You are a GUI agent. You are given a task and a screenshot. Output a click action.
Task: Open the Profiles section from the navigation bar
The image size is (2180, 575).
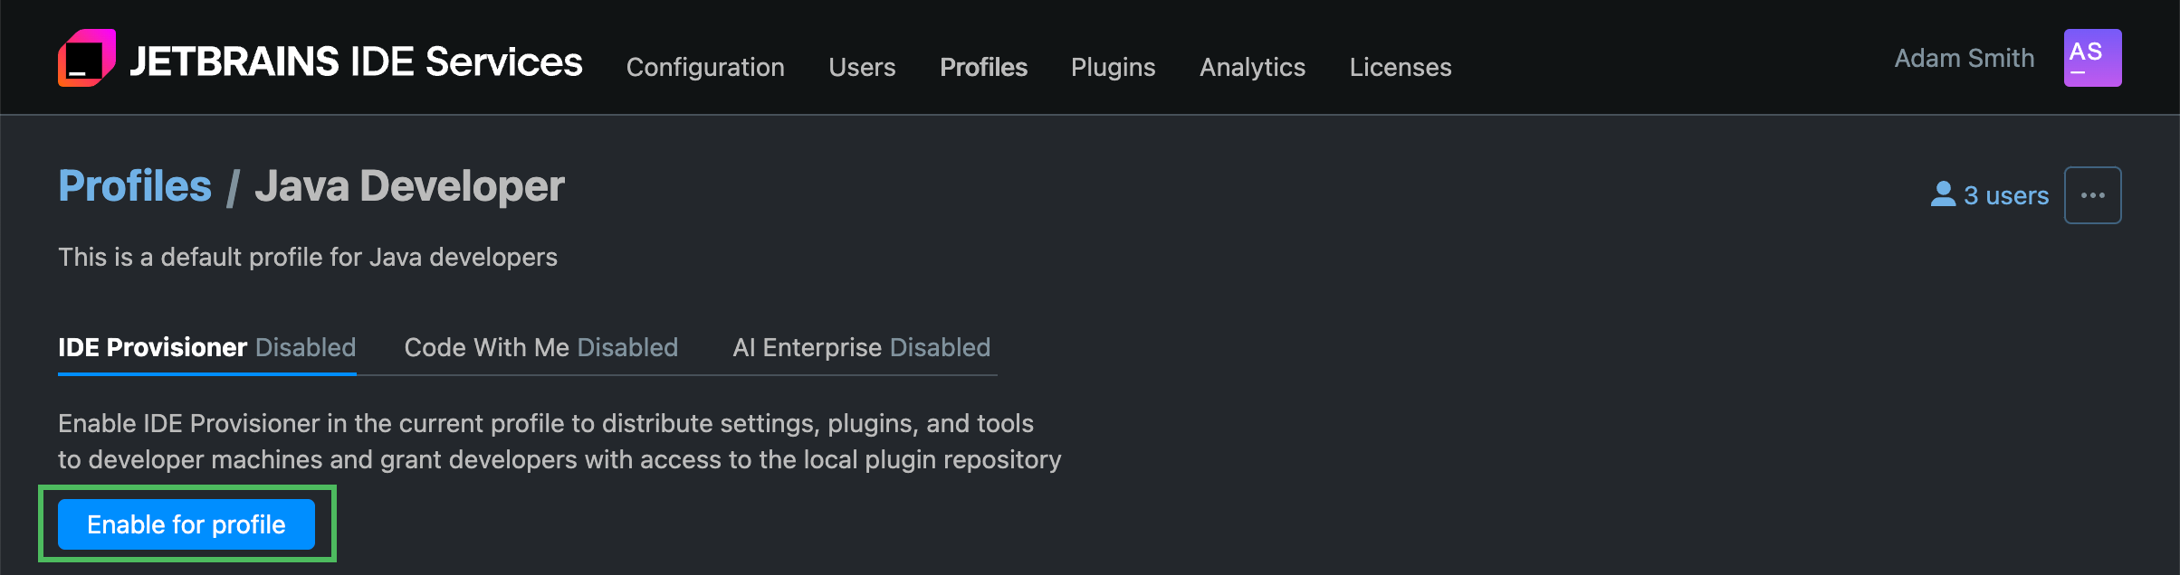tap(983, 67)
